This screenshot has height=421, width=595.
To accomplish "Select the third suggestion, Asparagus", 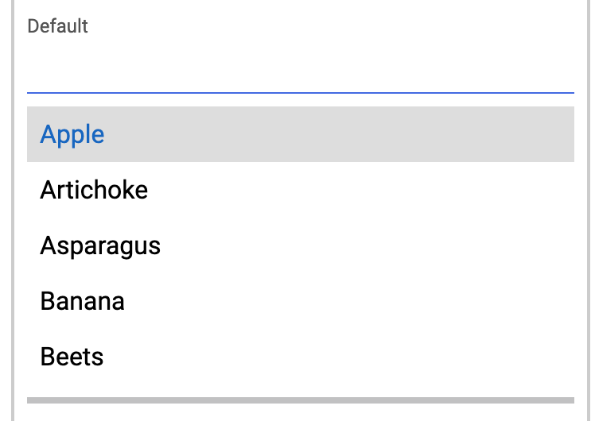I will [300, 245].
